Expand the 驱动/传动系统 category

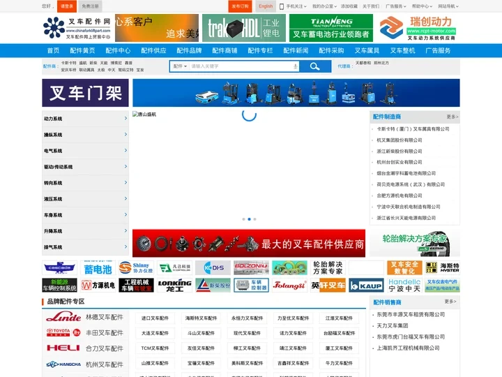(86, 167)
